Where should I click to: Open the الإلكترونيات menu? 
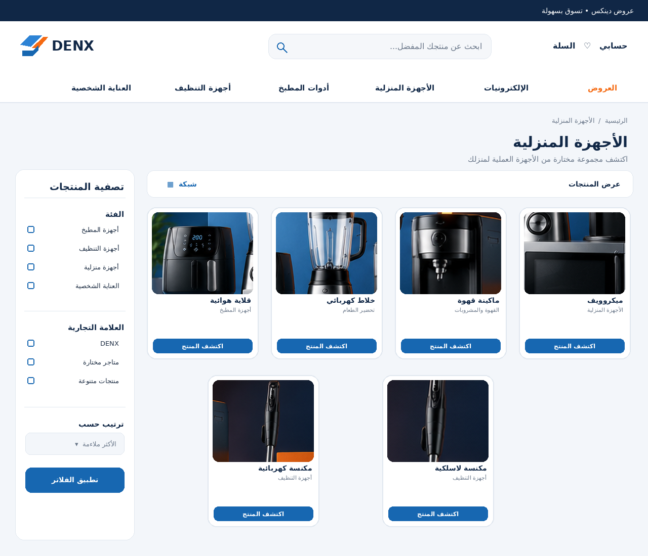(506, 88)
